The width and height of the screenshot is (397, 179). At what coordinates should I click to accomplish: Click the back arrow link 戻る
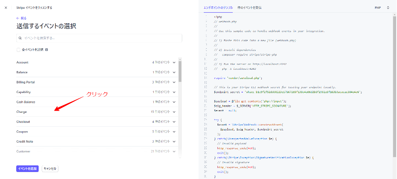pyautogui.click(x=22, y=18)
